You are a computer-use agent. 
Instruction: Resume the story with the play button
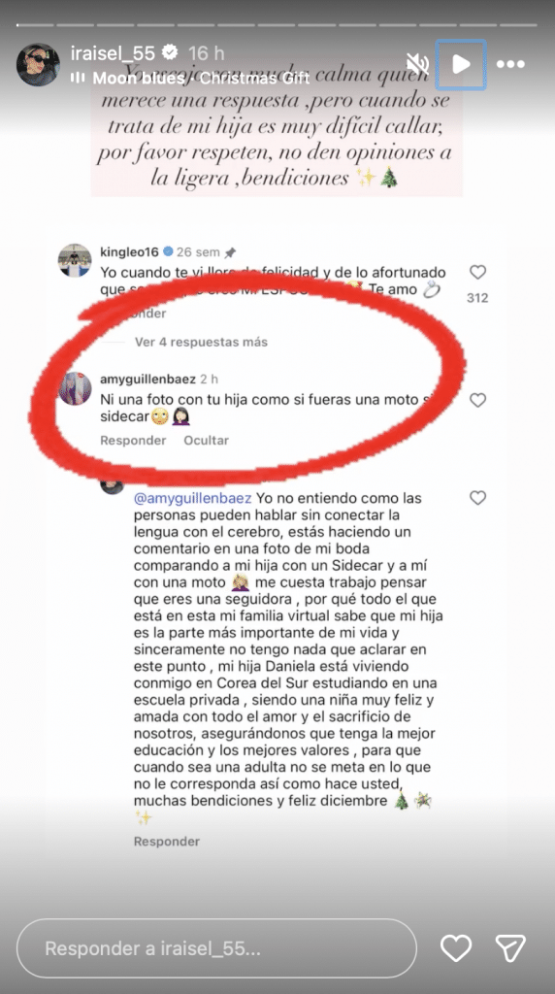461,65
